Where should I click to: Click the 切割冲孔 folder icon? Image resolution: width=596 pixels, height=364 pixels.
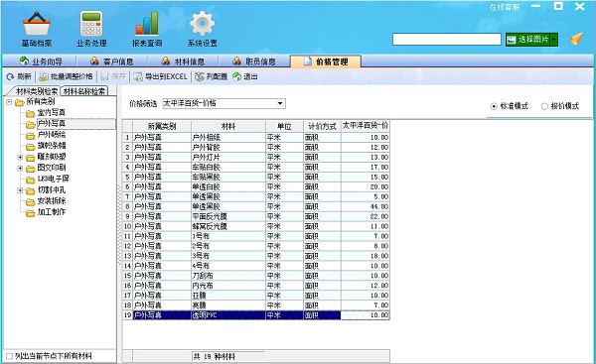click(31, 190)
